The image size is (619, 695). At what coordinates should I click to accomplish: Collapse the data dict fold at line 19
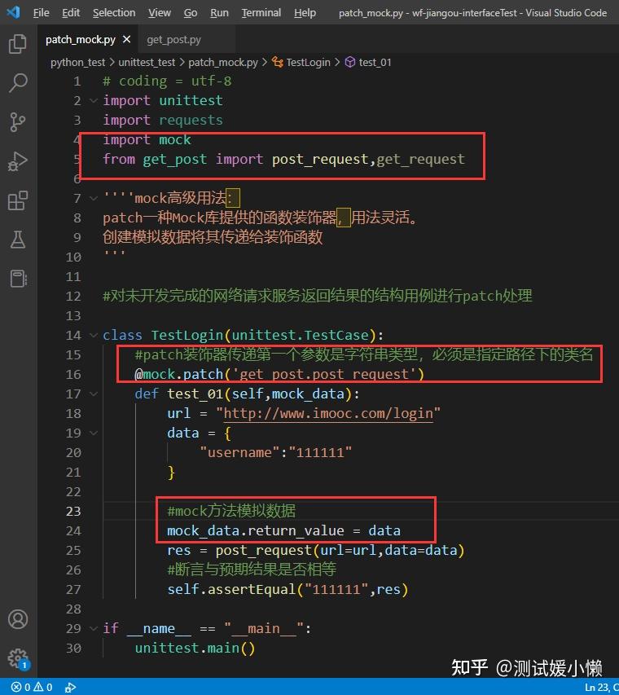coord(94,433)
